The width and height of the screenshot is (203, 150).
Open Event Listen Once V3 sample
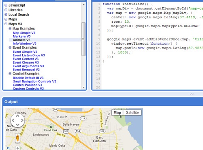tap(29, 55)
